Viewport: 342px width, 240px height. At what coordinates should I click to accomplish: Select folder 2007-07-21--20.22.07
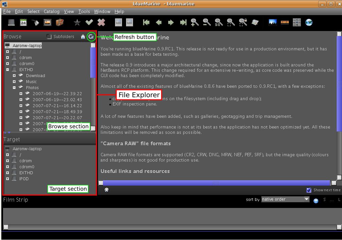(x=57, y=117)
